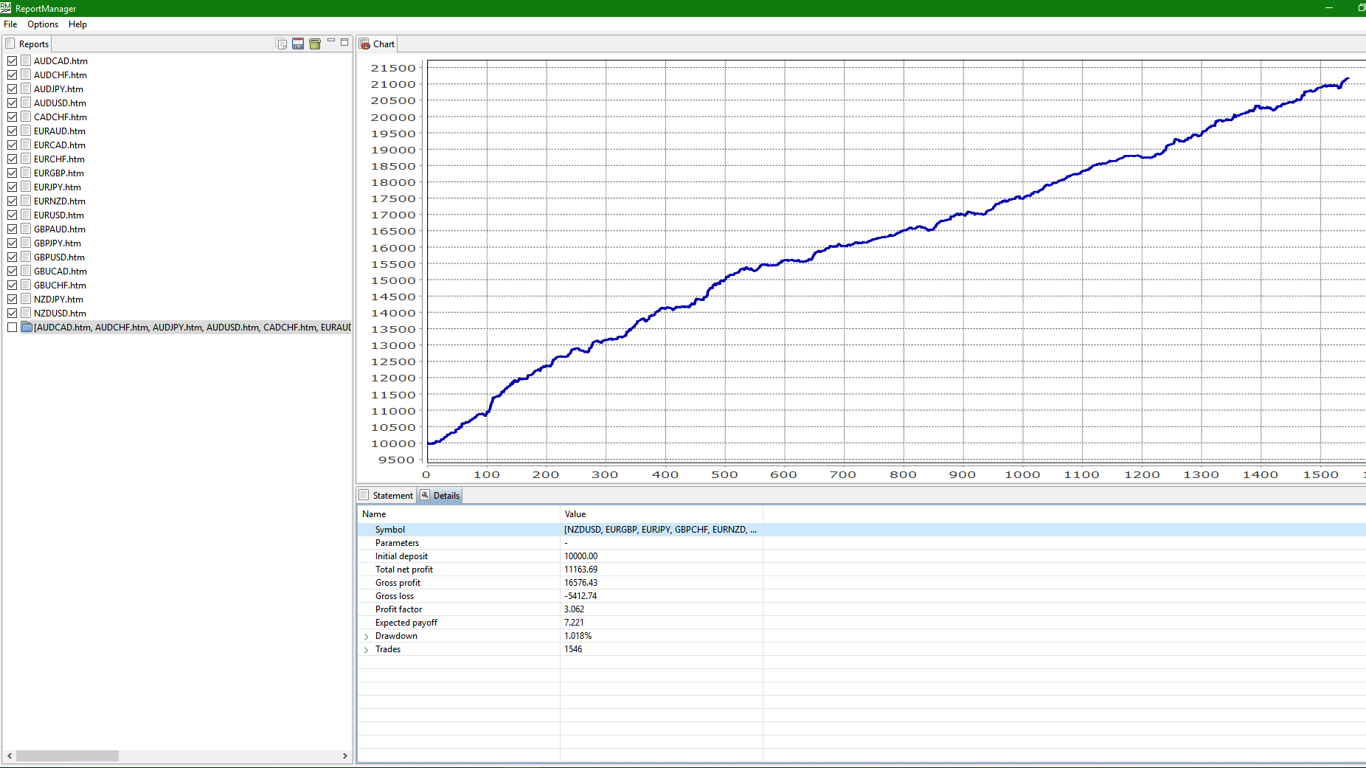Uncheck the GBPAUD.htm checkbox
The width and height of the screenshot is (1366, 768).
click(12, 229)
